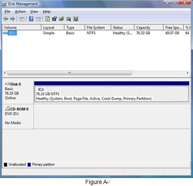Select the (C:) volume row in list
The image size is (193, 186).
pyautogui.click(x=96, y=33)
